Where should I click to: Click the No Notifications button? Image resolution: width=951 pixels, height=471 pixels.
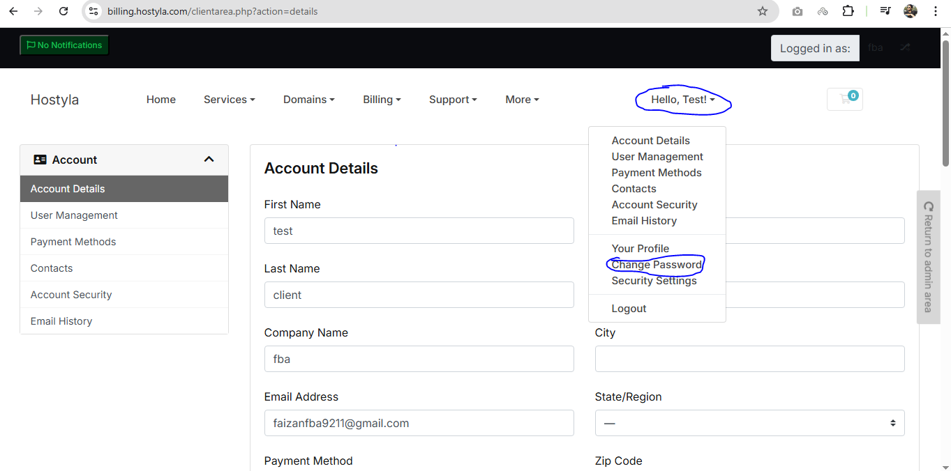point(64,45)
